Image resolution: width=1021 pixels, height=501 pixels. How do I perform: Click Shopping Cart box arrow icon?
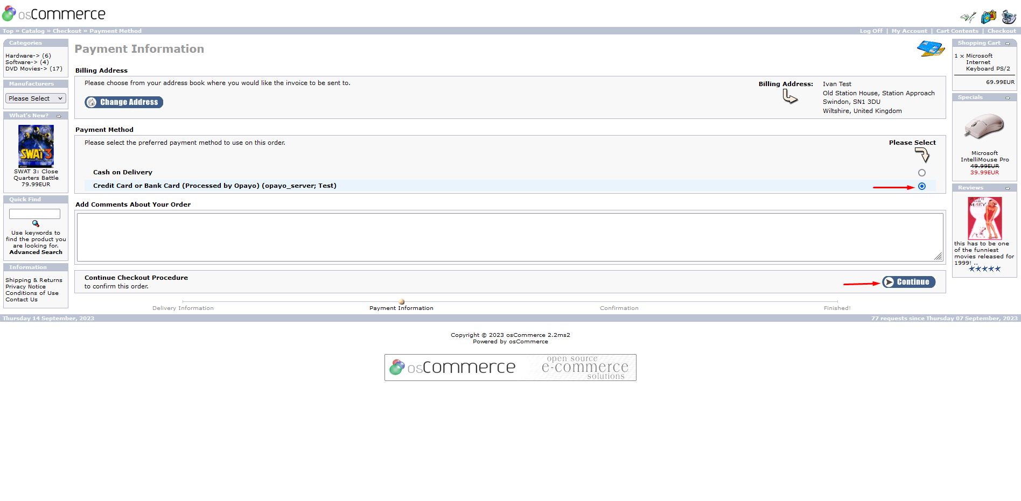(1008, 43)
